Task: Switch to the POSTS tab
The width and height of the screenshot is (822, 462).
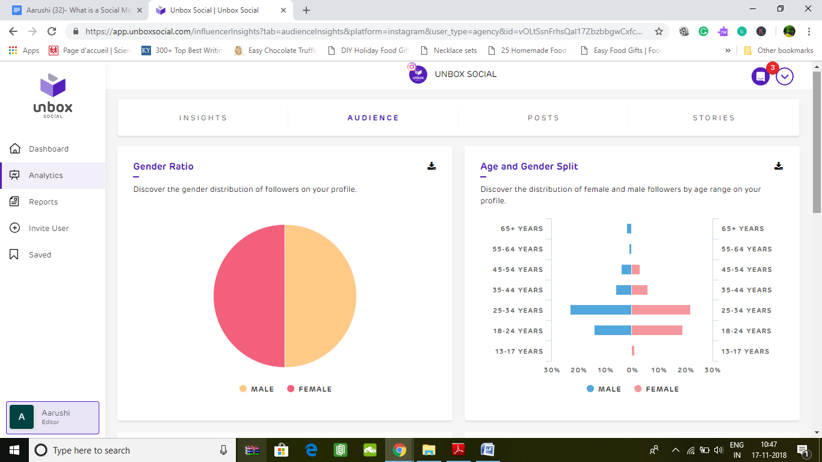Action: [543, 117]
